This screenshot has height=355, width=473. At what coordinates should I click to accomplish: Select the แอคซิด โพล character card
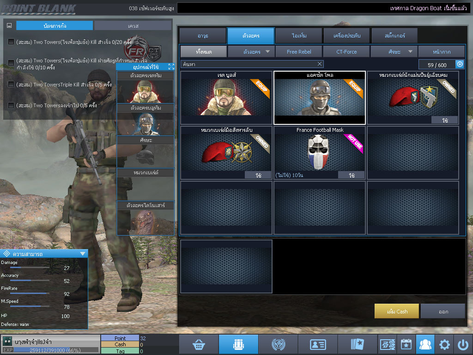pyautogui.click(x=320, y=98)
